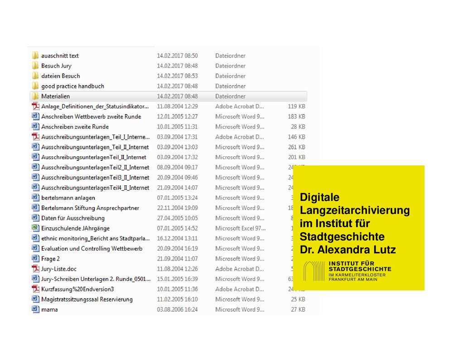Select Word icon of Magistratssitzungssaal Reservierung
The image size is (464, 348).
[x=35, y=299]
